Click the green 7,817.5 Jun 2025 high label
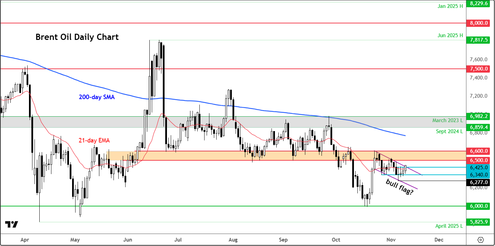 [x=479, y=40]
